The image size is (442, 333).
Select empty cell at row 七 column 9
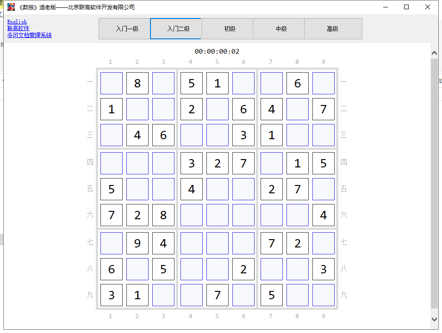(x=324, y=243)
